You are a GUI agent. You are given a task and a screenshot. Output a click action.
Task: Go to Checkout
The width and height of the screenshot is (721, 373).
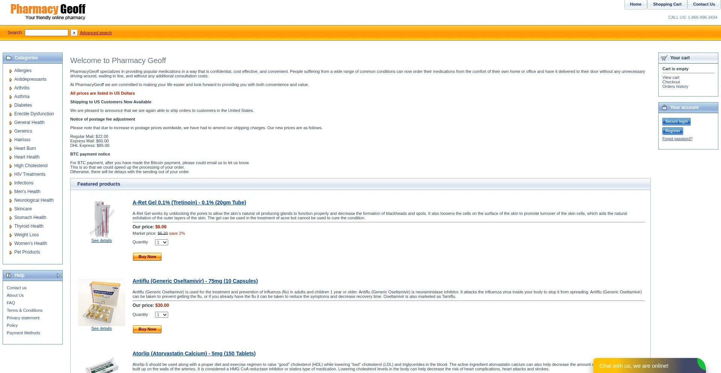tap(671, 82)
